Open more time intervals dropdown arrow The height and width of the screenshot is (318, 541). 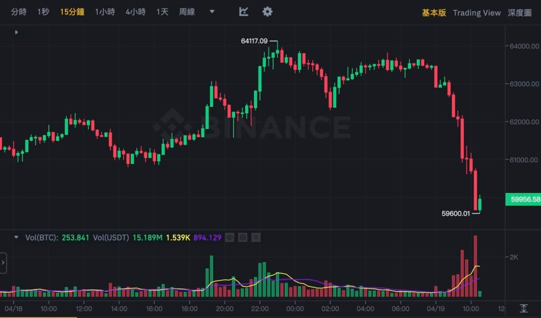tap(212, 12)
